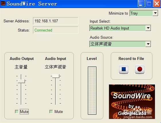Close the SoundWire Server window
The width and height of the screenshot is (161, 123).
[157, 4]
